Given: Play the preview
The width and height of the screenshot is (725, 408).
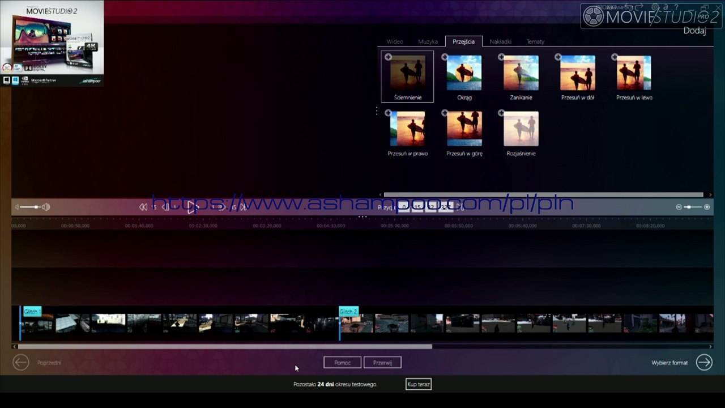Looking at the screenshot, I should pyautogui.click(x=193, y=207).
